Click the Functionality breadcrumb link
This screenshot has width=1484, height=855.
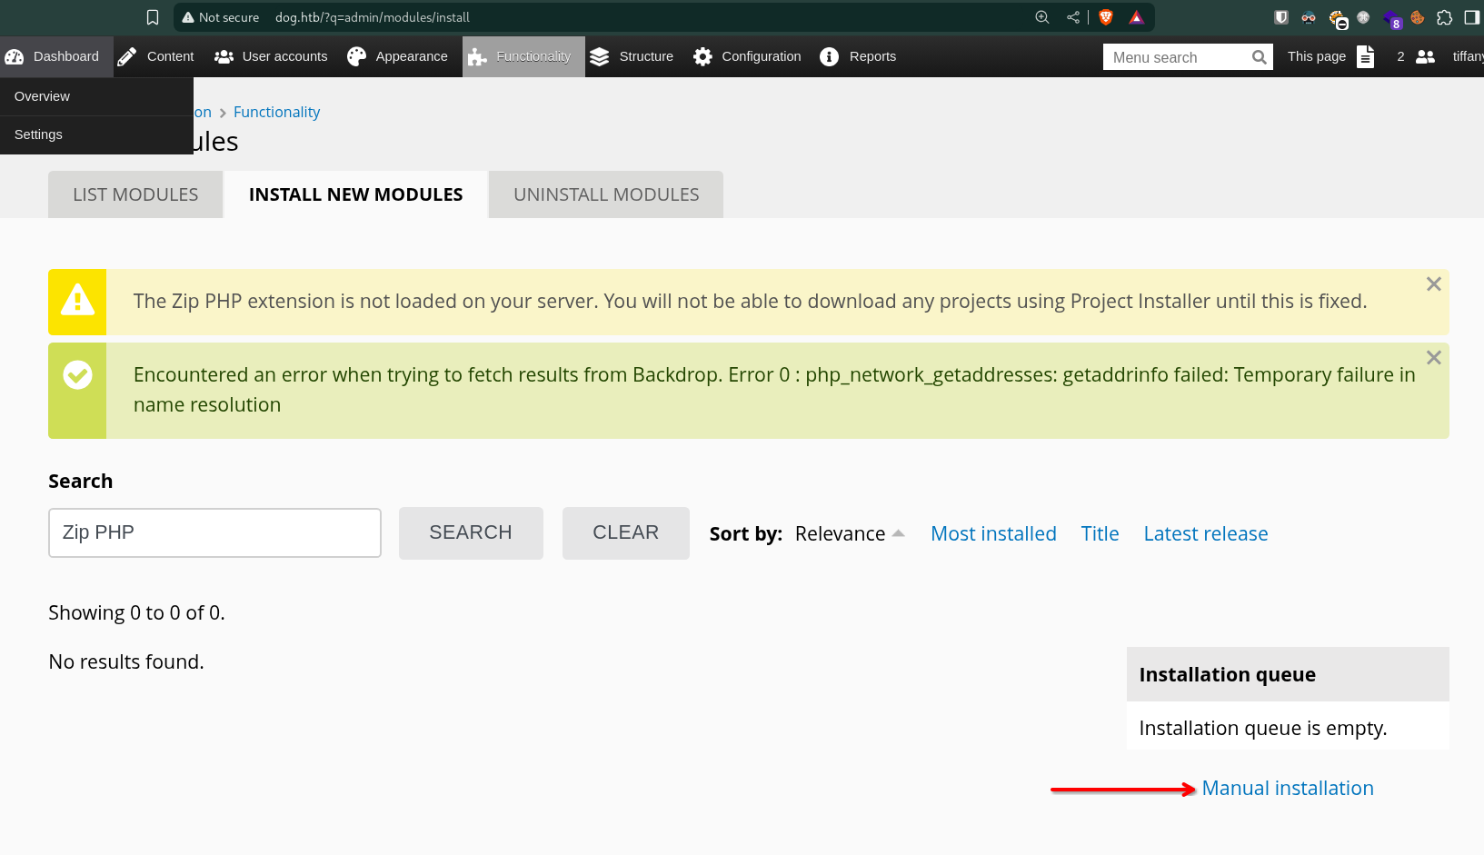tap(276, 112)
